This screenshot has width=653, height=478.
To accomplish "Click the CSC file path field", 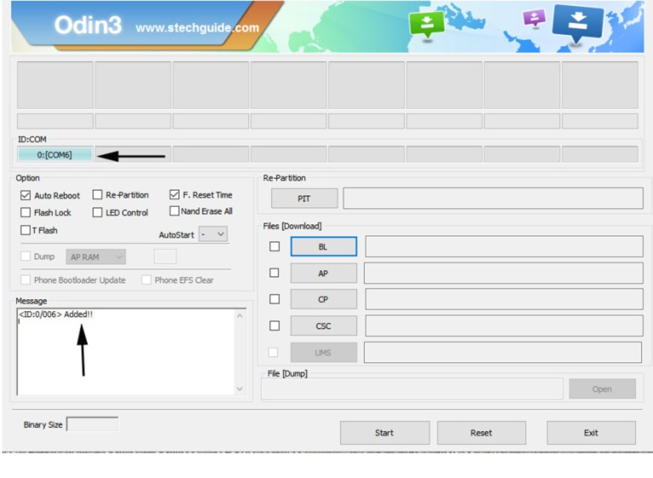I will [504, 326].
